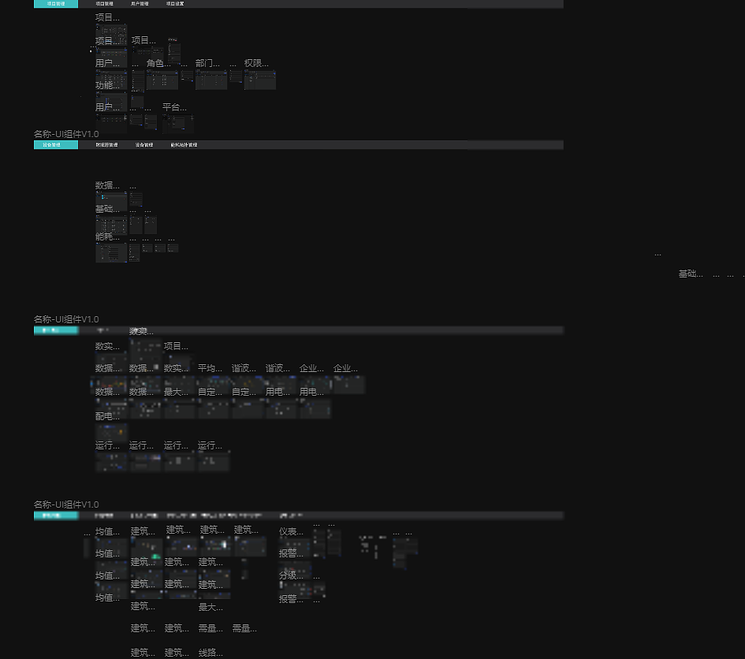
Task: Select the 能耗... artboard label
Action: [107, 236]
